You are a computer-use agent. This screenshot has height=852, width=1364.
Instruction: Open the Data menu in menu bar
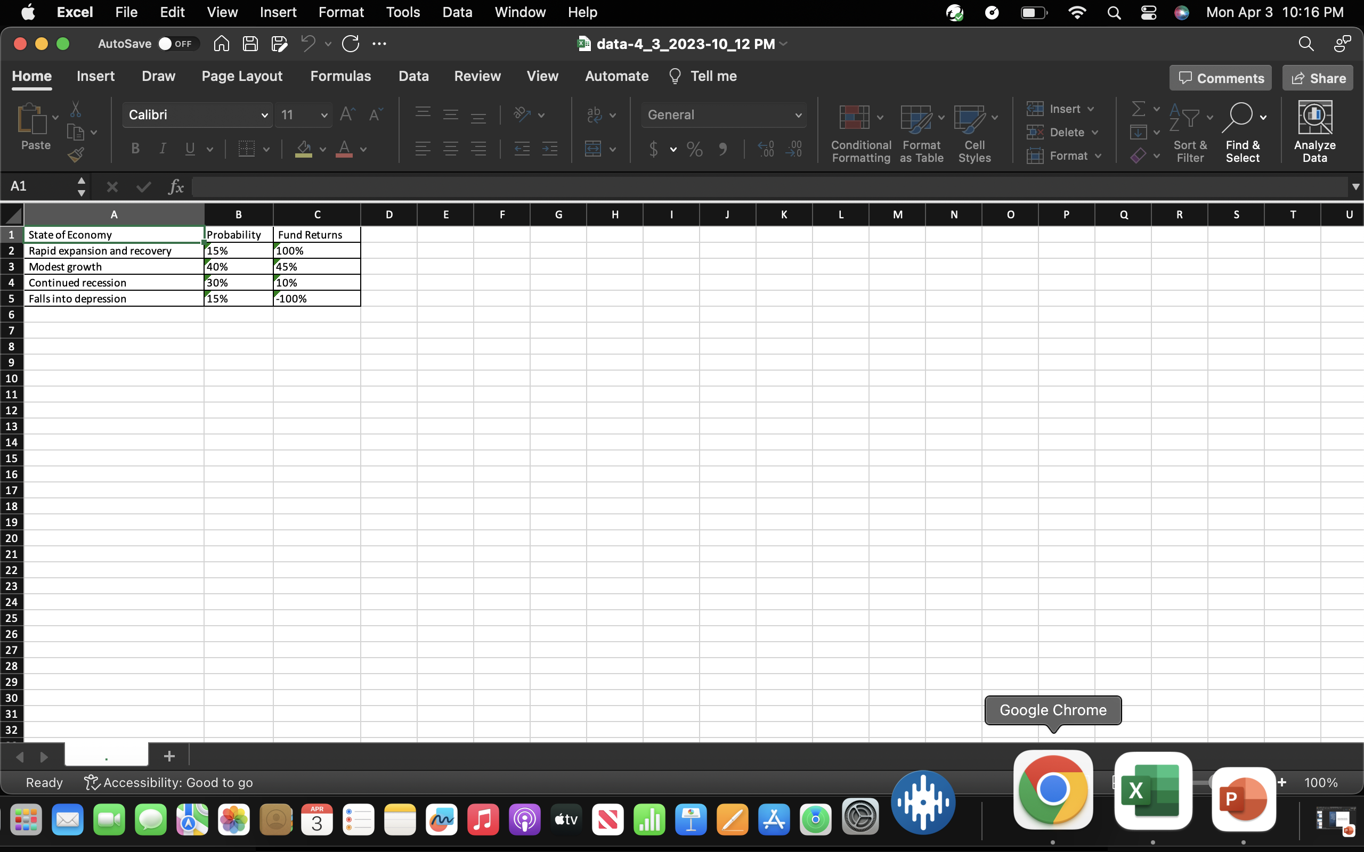click(x=457, y=12)
